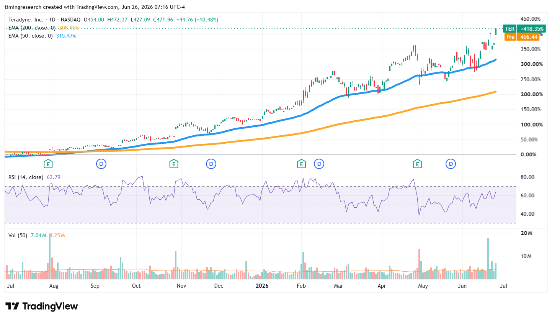Click the EMA 50 value 315.47%
Viewport: 552px width, 320px height.
click(66, 36)
